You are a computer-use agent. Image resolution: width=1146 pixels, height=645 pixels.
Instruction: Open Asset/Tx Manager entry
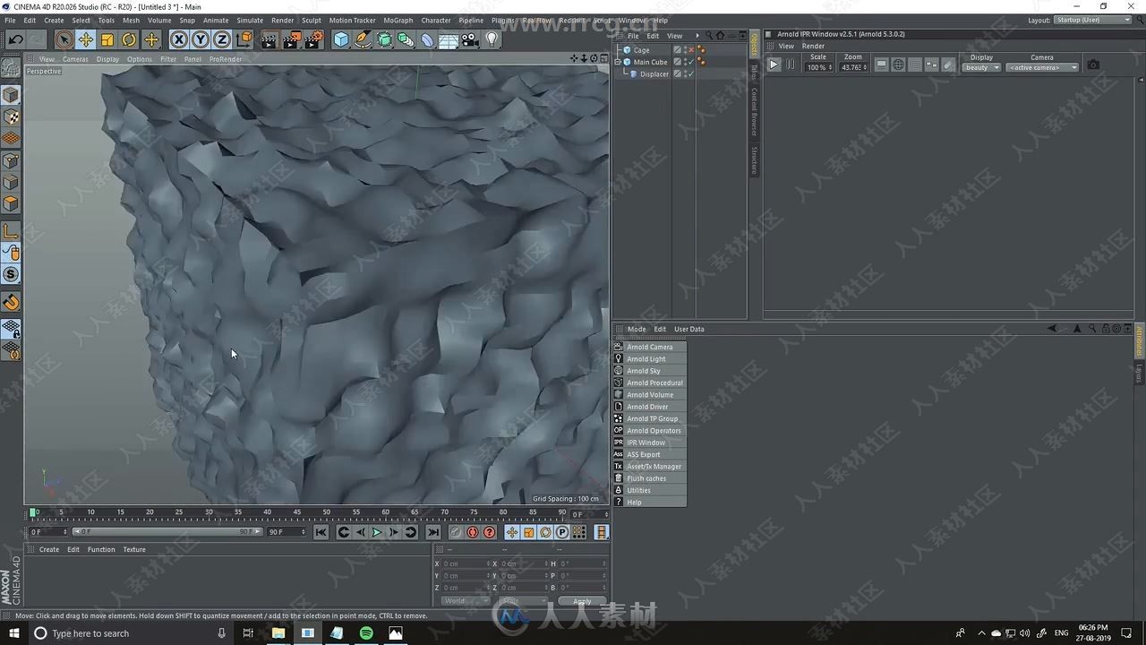point(650,466)
